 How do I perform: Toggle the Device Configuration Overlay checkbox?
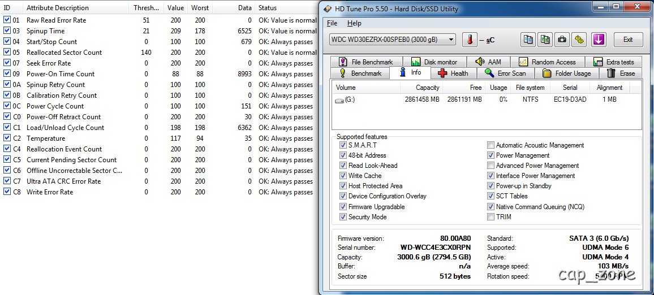coord(343,196)
